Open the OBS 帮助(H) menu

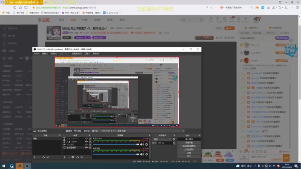[x=96, y=54]
